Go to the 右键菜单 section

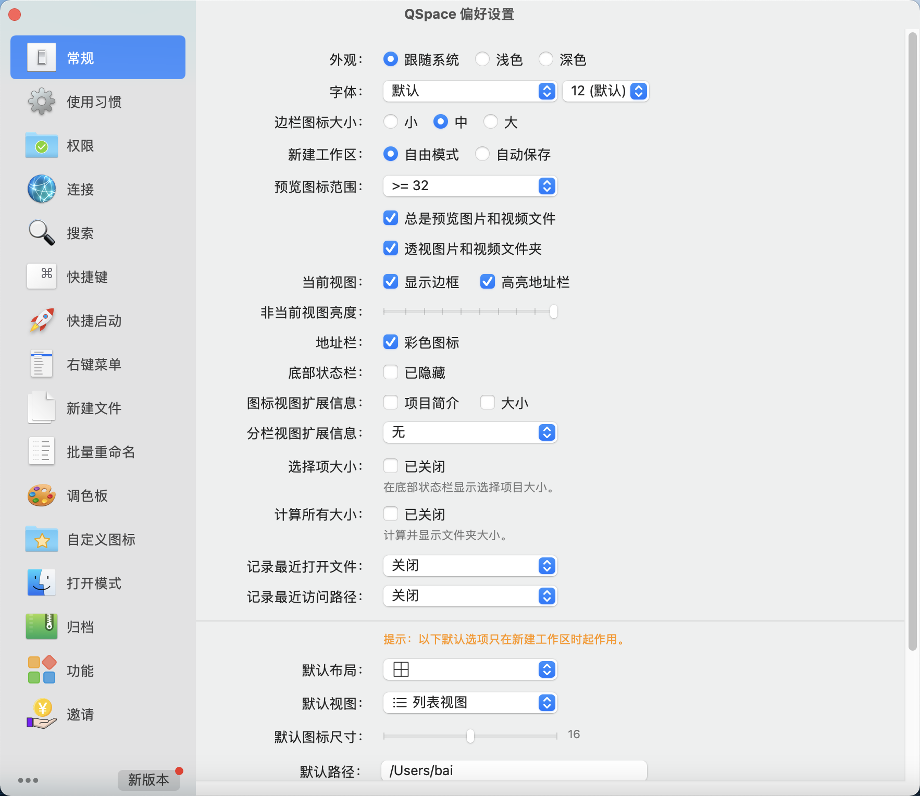click(x=98, y=364)
